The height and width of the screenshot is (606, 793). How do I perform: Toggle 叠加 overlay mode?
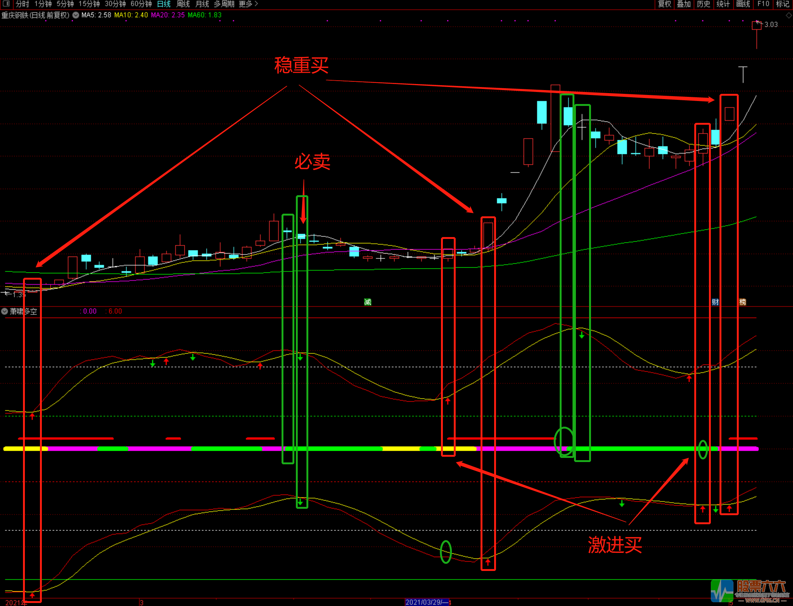684,4
